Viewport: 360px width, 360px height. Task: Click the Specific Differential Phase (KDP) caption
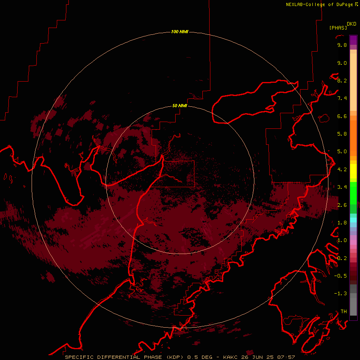[x=124, y=357]
